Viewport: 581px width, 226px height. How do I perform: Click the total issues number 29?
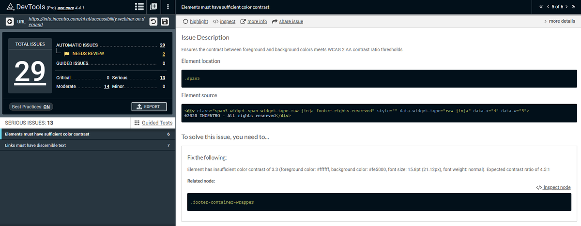pyautogui.click(x=30, y=73)
